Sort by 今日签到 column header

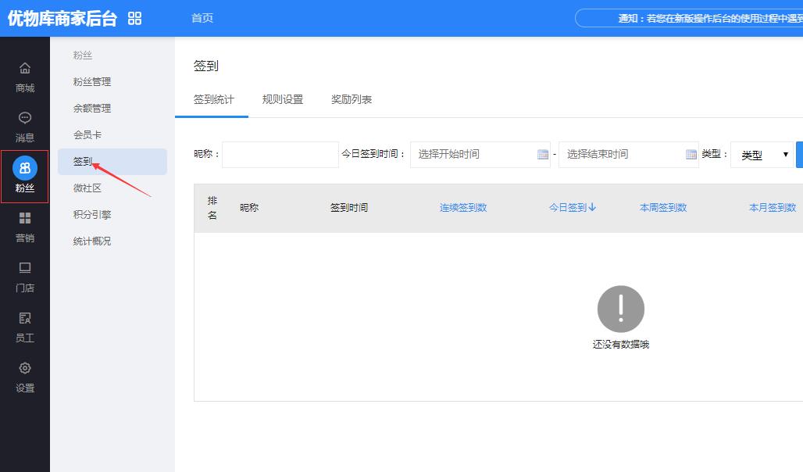573,208
